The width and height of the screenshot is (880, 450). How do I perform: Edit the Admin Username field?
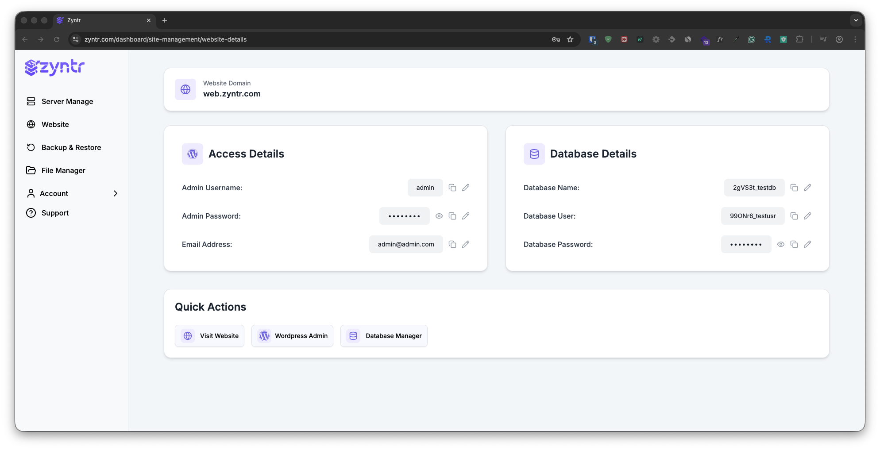[x=466, y=188]
